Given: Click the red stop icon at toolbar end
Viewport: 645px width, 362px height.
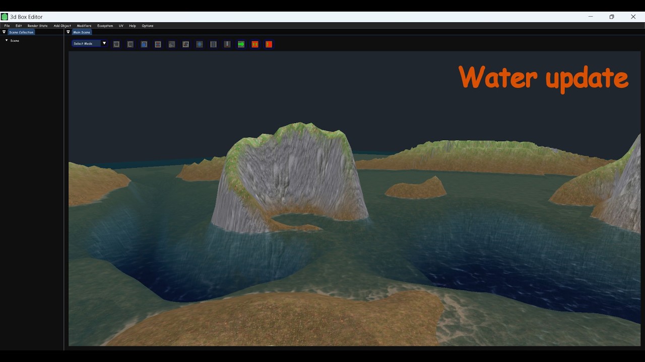Looking at the screenshot, I should [x=269, y=44].
